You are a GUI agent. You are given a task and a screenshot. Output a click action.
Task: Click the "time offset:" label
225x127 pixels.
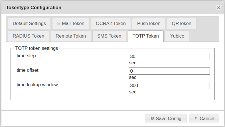point(28,70)
